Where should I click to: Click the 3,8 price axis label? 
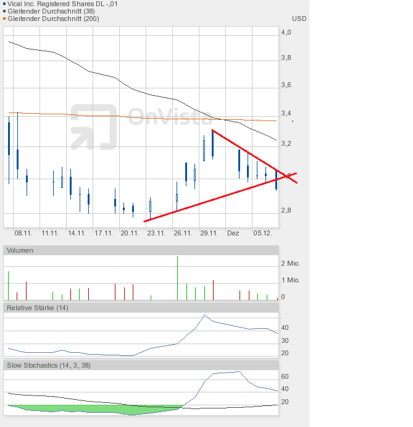click(286, 57)
